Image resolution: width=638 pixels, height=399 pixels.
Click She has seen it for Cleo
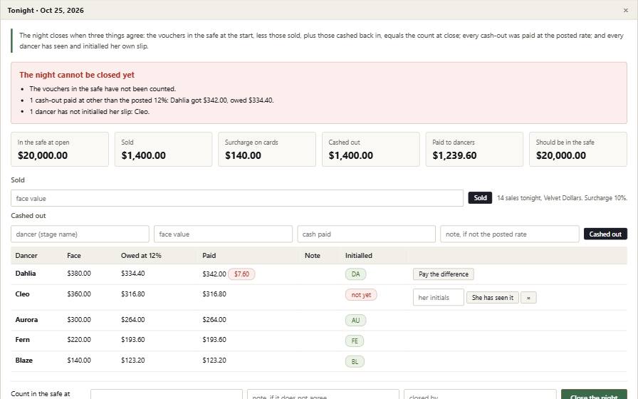(492, 298)
